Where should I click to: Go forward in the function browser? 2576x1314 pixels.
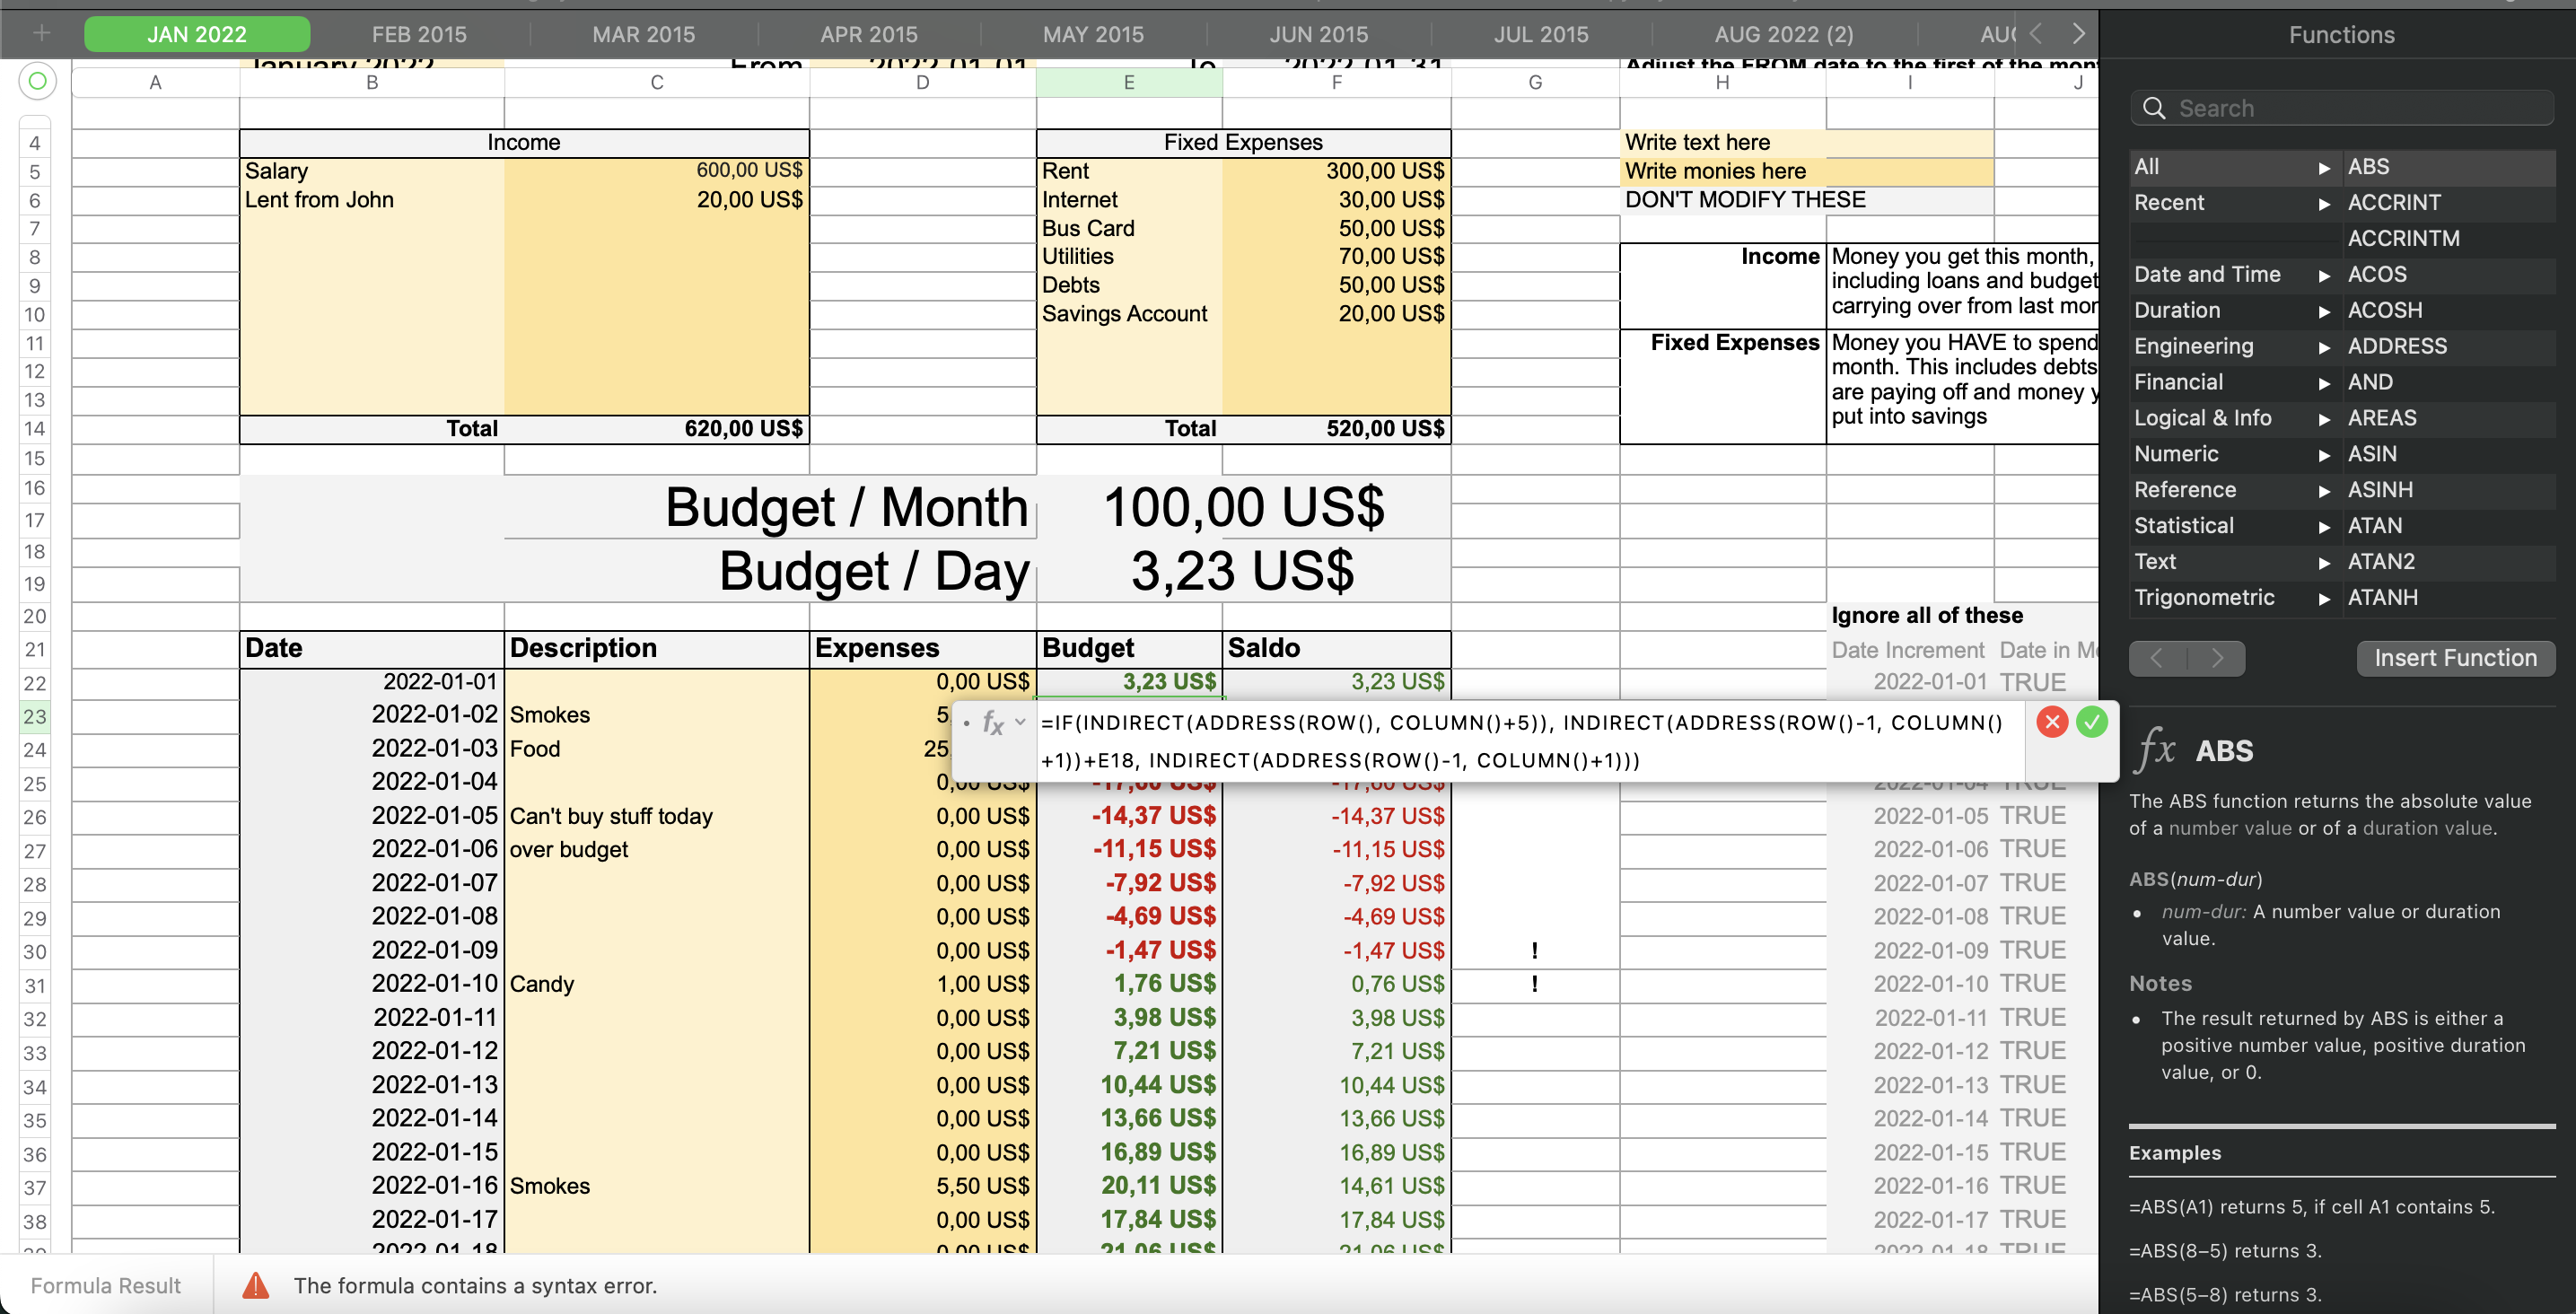tap(2217, 658)
